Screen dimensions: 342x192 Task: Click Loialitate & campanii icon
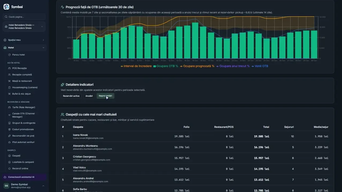coord(9,162)
